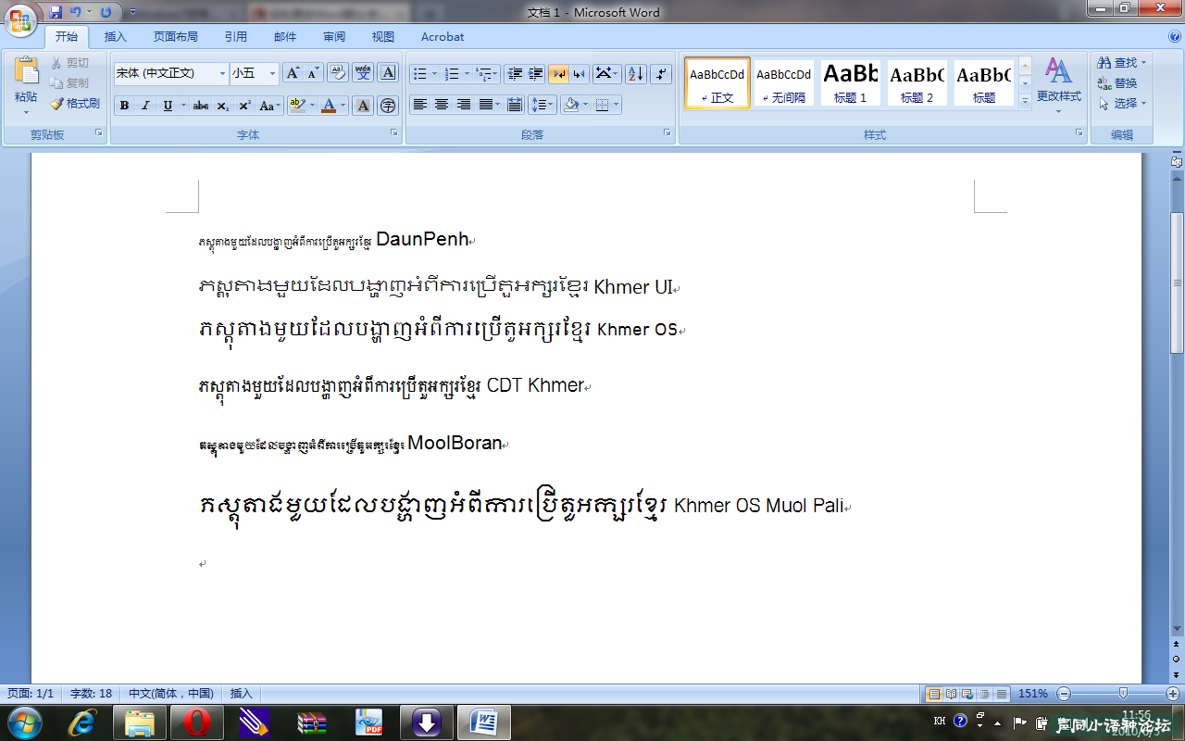Click the Bullets list icon

(x=419, y=73)
